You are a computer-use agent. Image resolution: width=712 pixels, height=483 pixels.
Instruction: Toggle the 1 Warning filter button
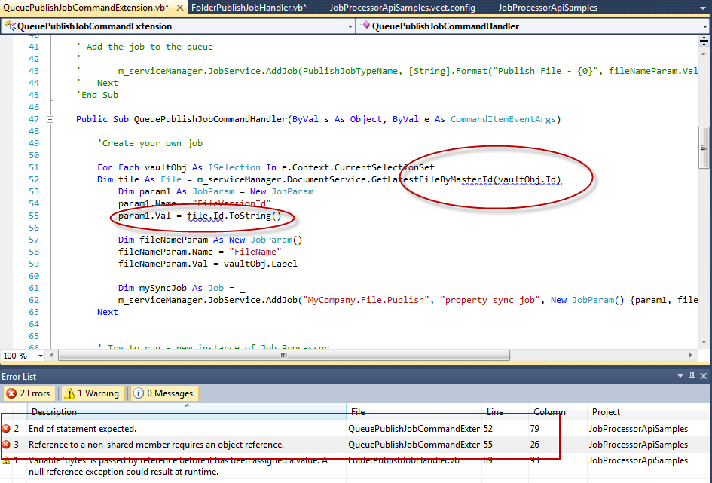pyautogui.click(x=93, y=393)
